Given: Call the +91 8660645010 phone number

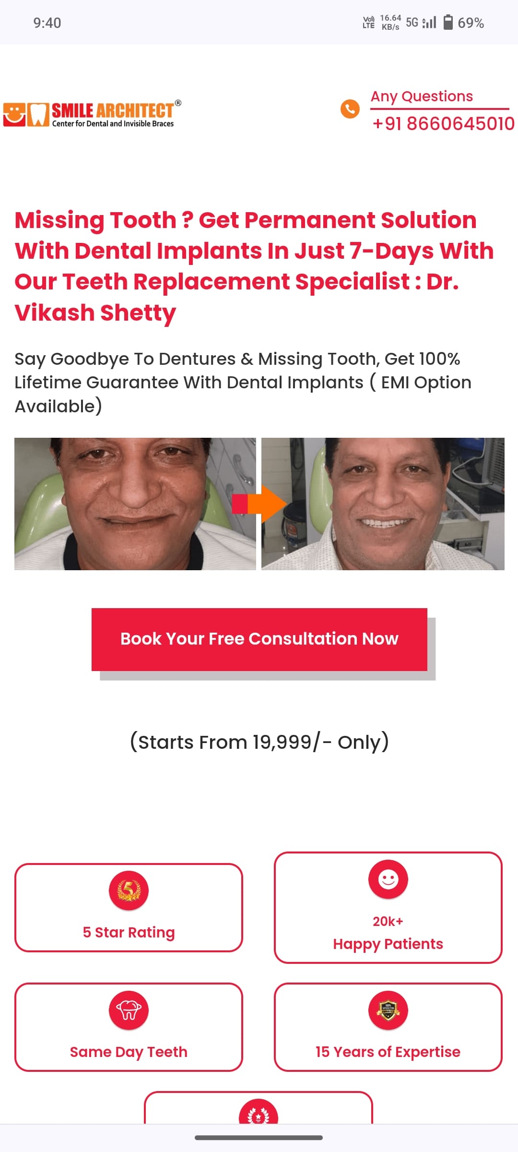Looking at the screenshot, I should click(443, 124).
